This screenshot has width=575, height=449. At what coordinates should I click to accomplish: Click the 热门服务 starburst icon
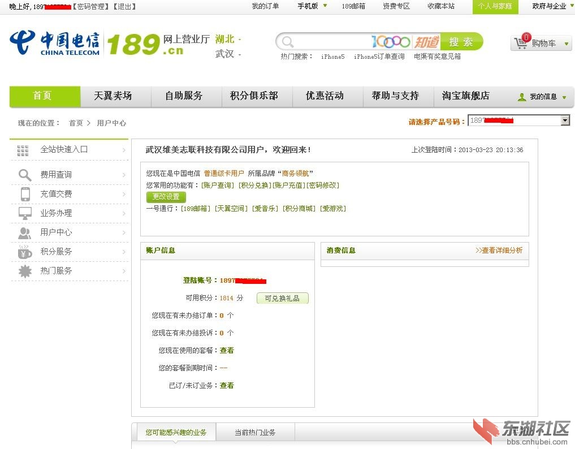[x=25, y=271]
